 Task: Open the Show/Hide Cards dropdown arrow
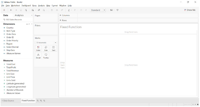(x=114, y=10)
